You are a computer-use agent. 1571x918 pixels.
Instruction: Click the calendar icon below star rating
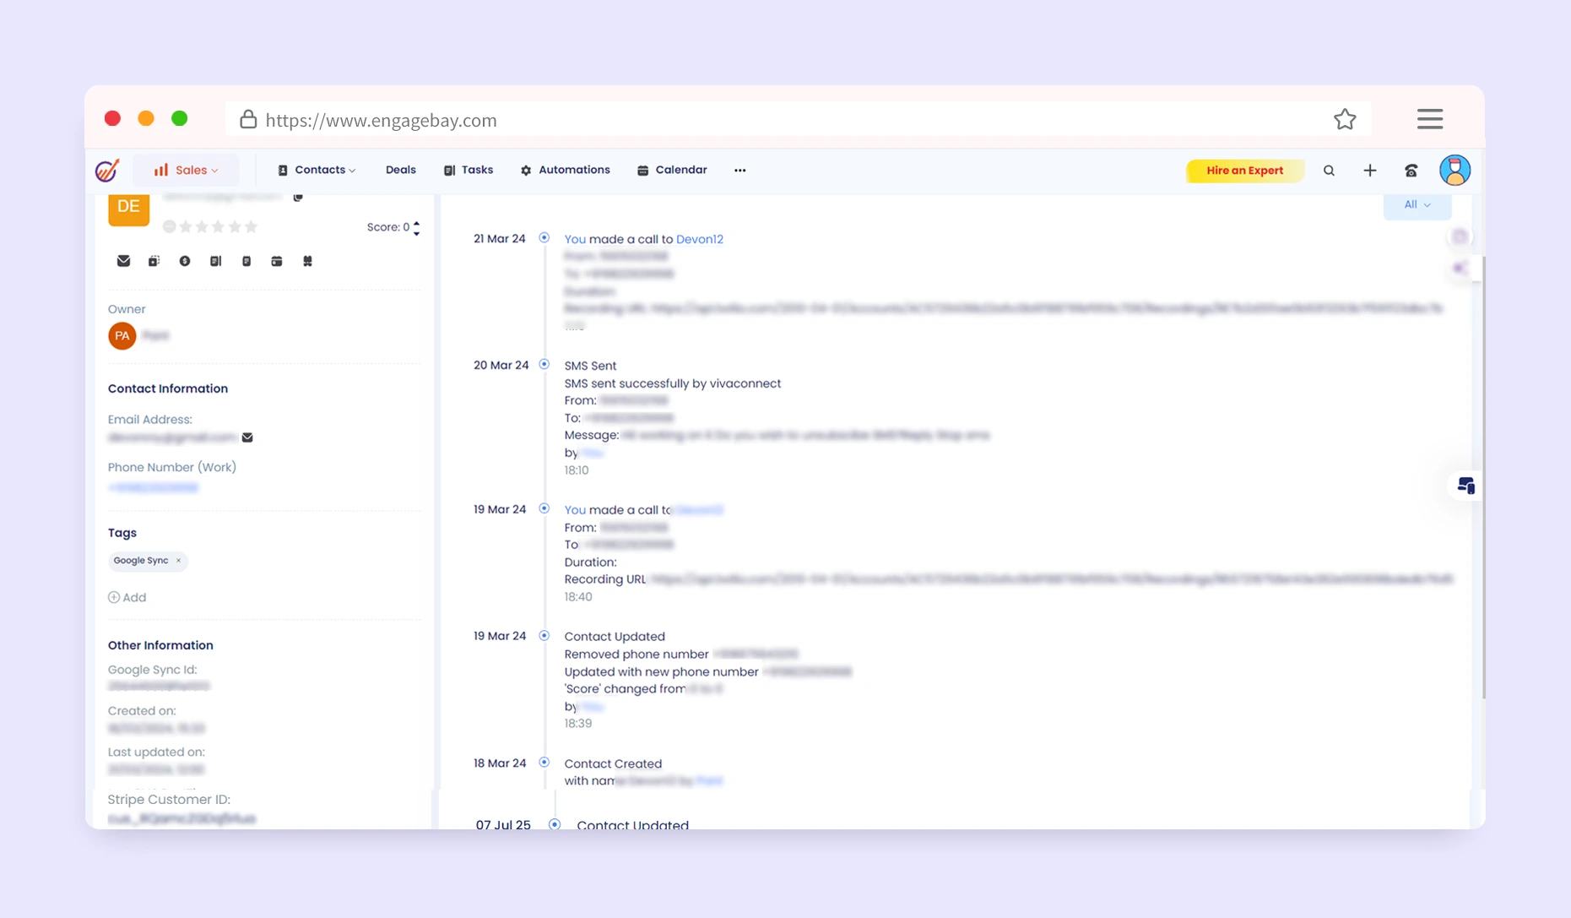point(276,261)
